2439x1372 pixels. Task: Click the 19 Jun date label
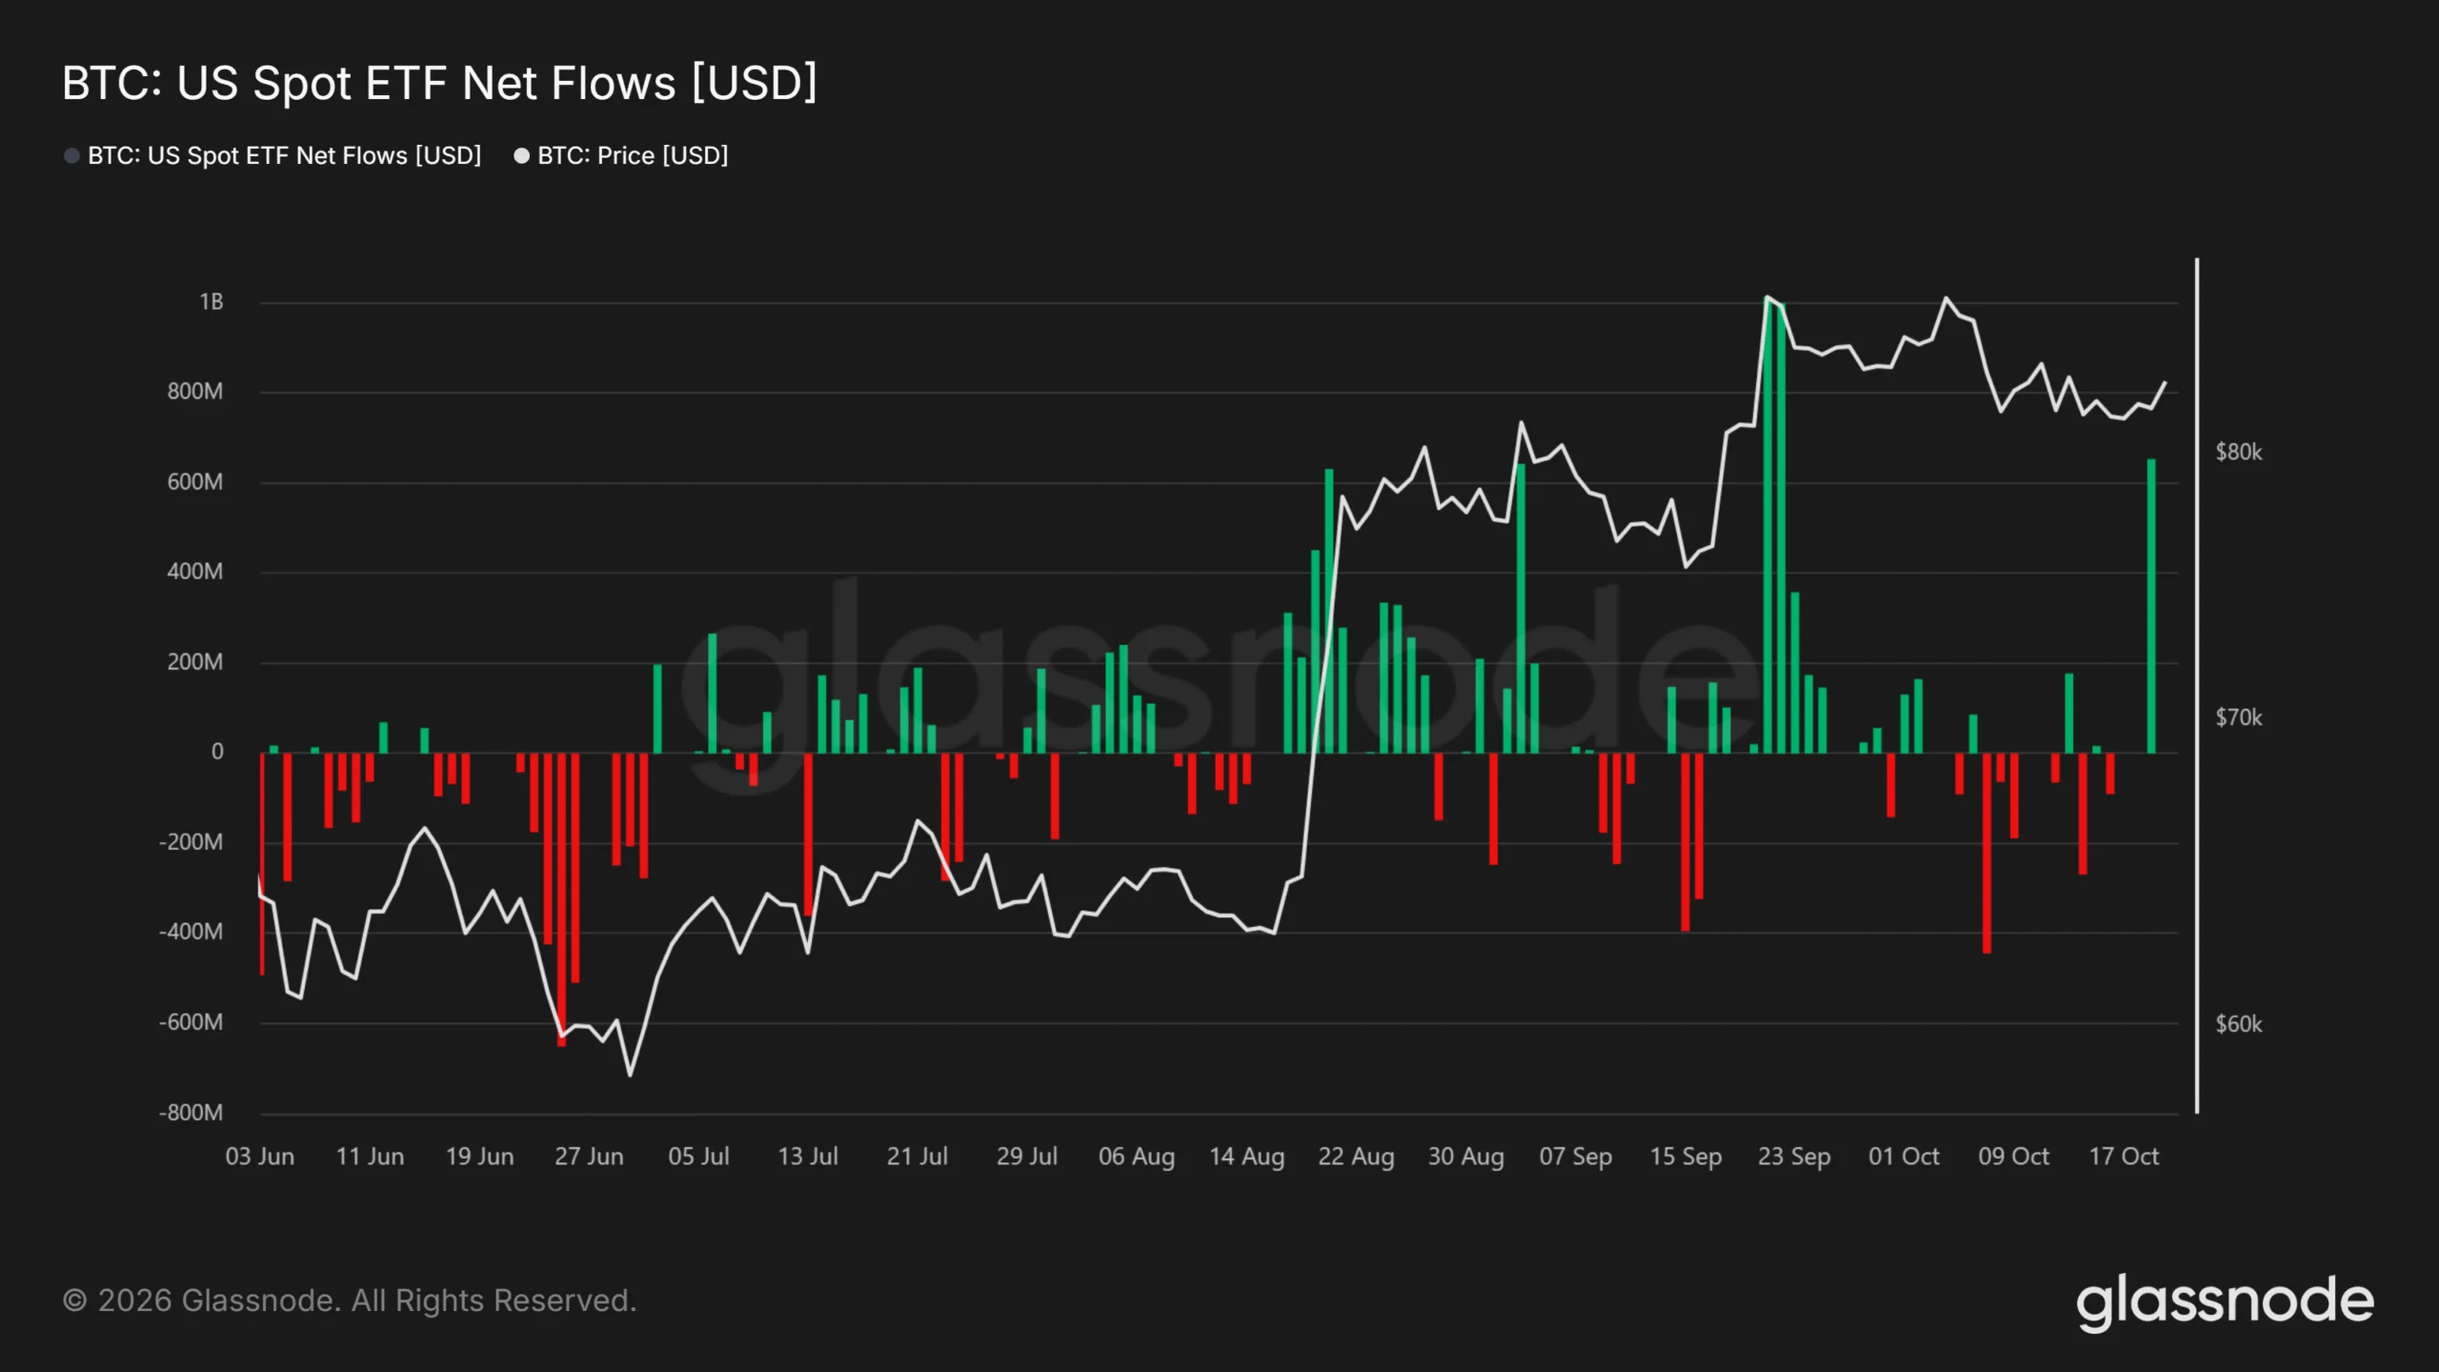click(479, 1157)
